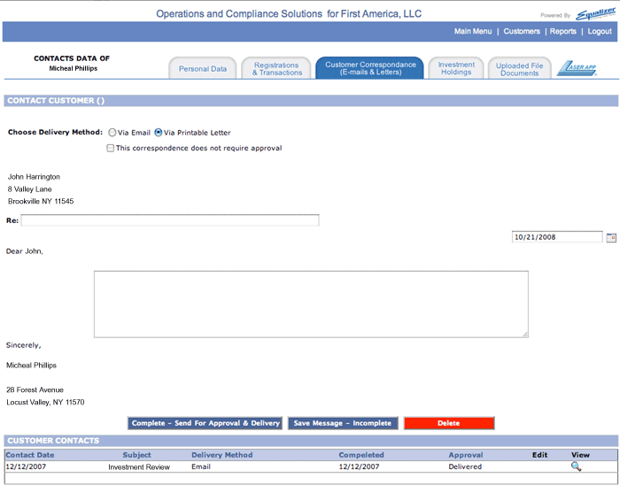Select Via Printable Letter delivery method
This screenshot has width=620, height=493.
[159, 133]
